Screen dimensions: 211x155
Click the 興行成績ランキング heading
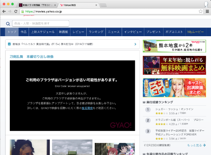tap(160, 102)
